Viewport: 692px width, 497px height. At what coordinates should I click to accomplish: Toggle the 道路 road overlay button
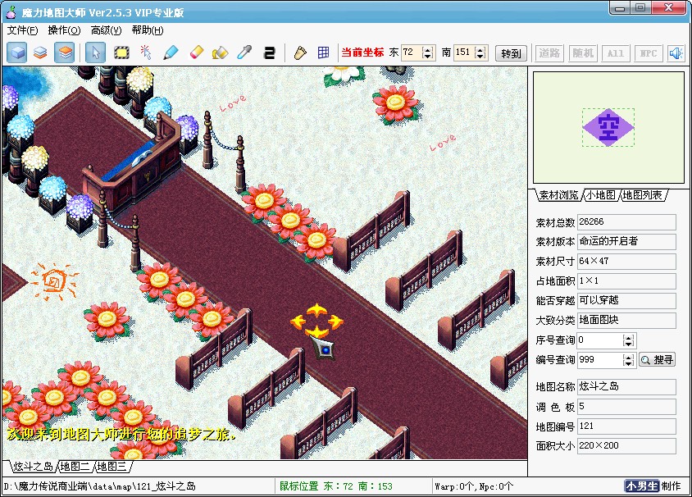549,53
